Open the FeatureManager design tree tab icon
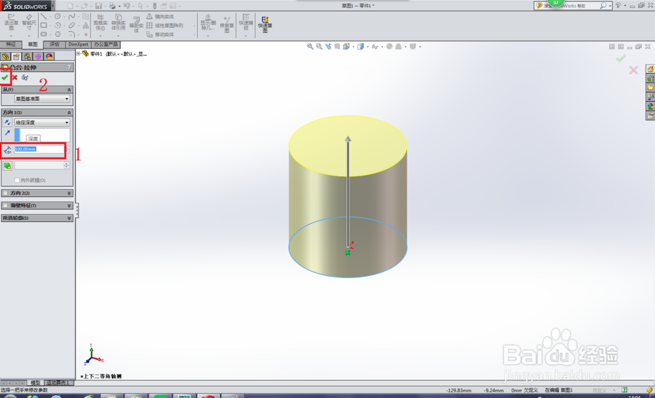Image resolution: width=655 pixels, height=398 pixels. click(5, 56)
